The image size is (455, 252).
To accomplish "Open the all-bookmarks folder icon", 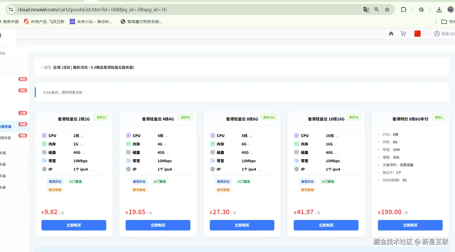I will (x=444, y=22).
